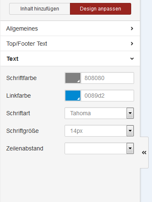Open the empty Zeilenabstand dropdown
The width and height of the screenshot is (152, 202).
pyautogui.click(x=99, y=148)
